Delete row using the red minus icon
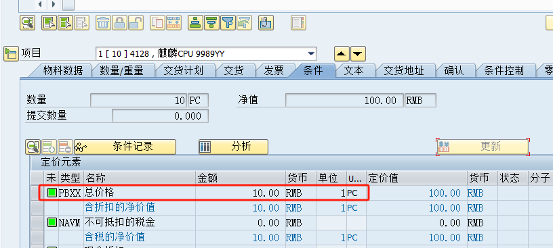This screenshot has width=553, height=248. click(x=65, y=147)
